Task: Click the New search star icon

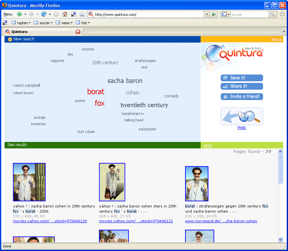Action: coord(10,39)
